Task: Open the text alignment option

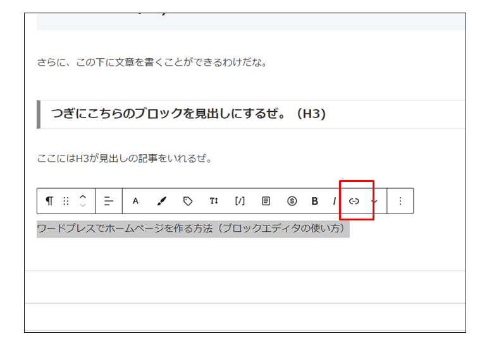Action: coord(109,201)
